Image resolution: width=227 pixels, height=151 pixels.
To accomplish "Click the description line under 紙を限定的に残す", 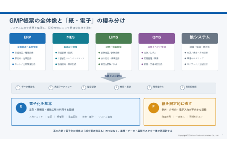I will pyautogui.click(x=184, y=109).
